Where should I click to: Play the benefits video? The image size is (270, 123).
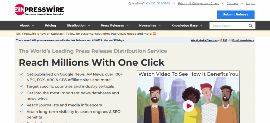[188, 106]
